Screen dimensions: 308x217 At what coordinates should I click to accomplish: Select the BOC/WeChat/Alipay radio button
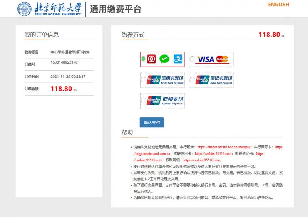point(143,59)
